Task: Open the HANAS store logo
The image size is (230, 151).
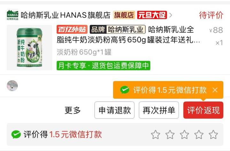Action: pos(12,15)
